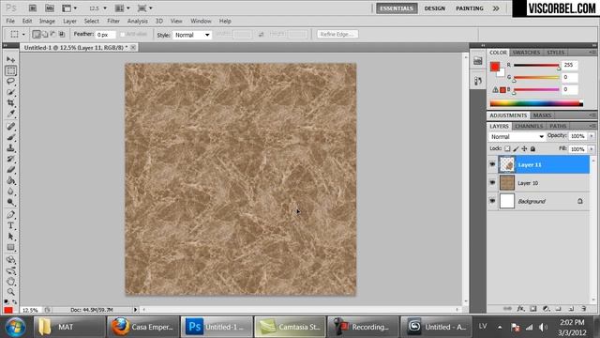
Task: Switch to the Paths tab
Action: 558,126
